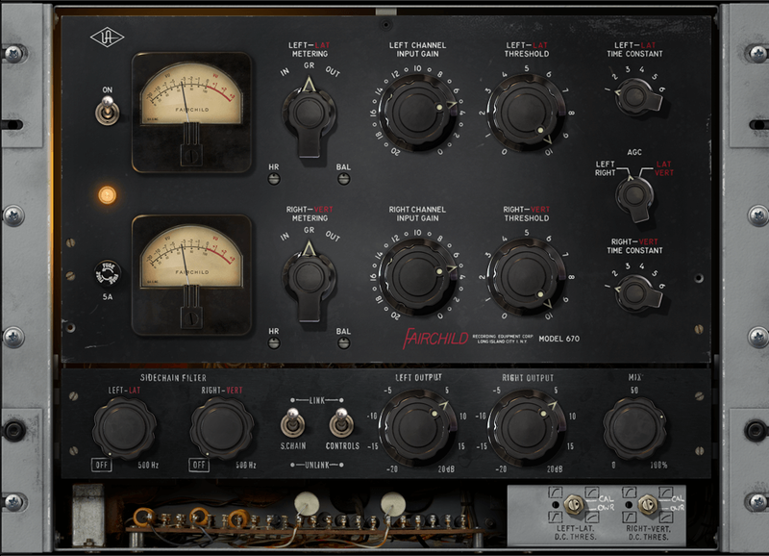The image size is (769, 556).
Task: Turn the Left-Lat Metering selector knob
Action: click(309, 116)
